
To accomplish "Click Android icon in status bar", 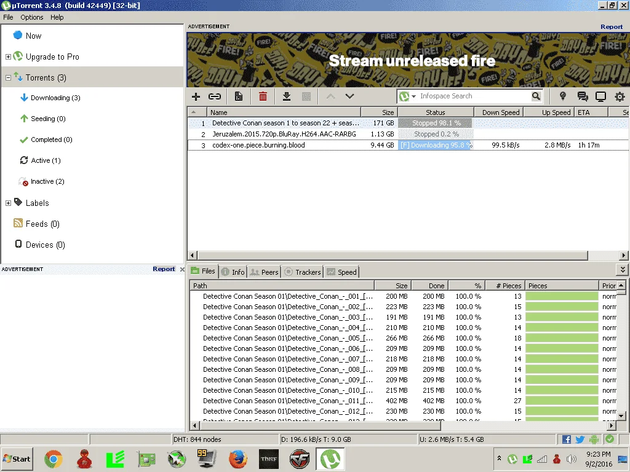I will pos(594,439).
